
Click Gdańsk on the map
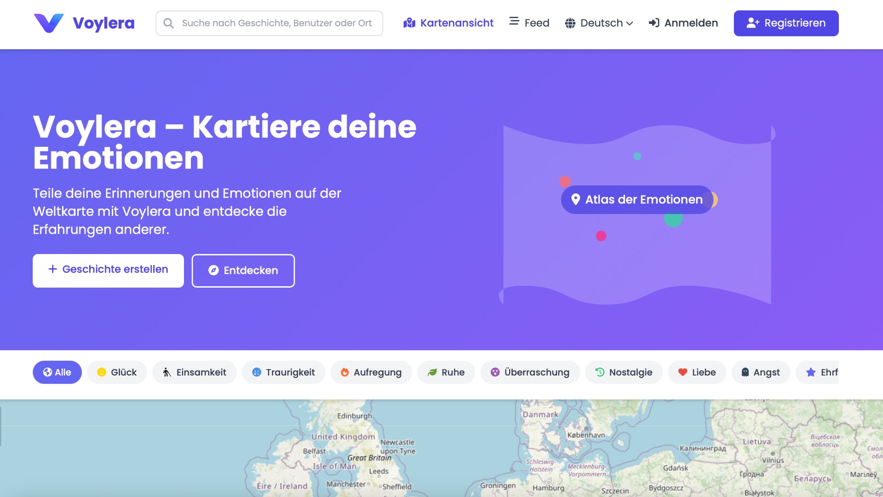pyautogui.click(x=676, y=468)
